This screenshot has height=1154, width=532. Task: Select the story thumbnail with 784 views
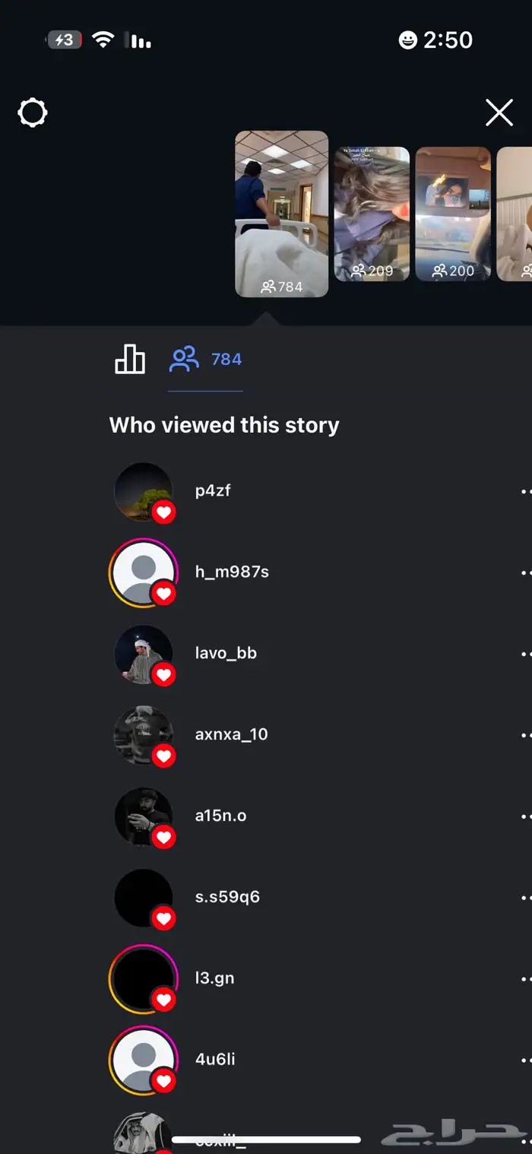coord(282,214)
